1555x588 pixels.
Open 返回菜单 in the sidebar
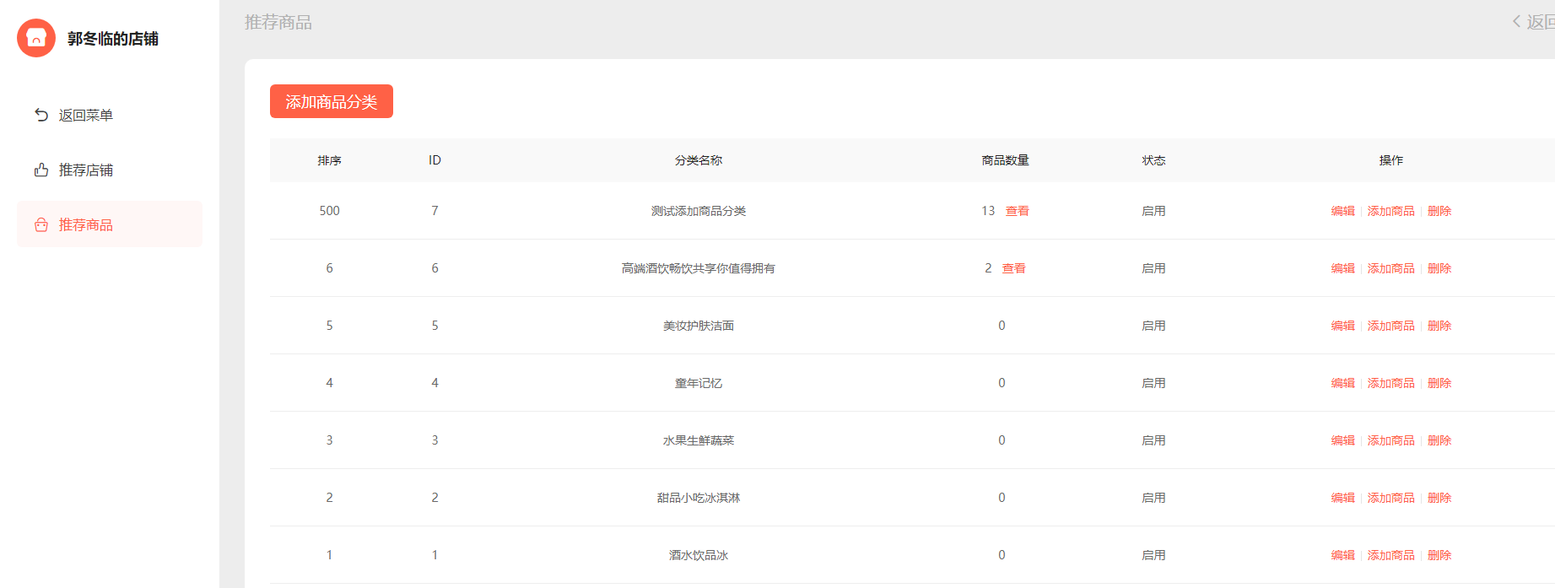pos(110,115)
